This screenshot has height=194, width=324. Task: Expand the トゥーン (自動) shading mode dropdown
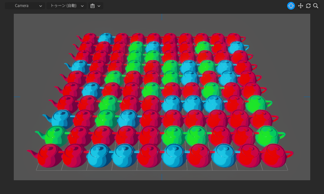point(67,6)
